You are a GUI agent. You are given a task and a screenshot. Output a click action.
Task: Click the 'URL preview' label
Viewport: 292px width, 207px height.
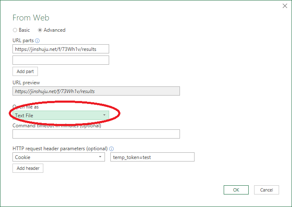pyautogui.click(x=26, y=83)
